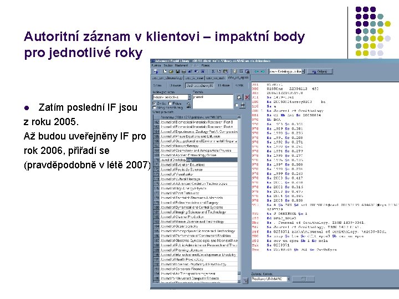Click the Copy toolbar icon
The image size is (399, 299).
pyautogui.click(x=219, y=71)
